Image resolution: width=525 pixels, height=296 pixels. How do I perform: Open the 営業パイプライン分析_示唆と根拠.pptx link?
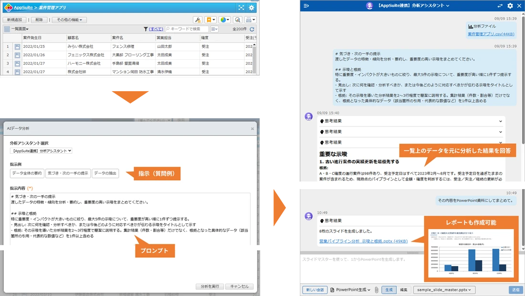point(363,241)
